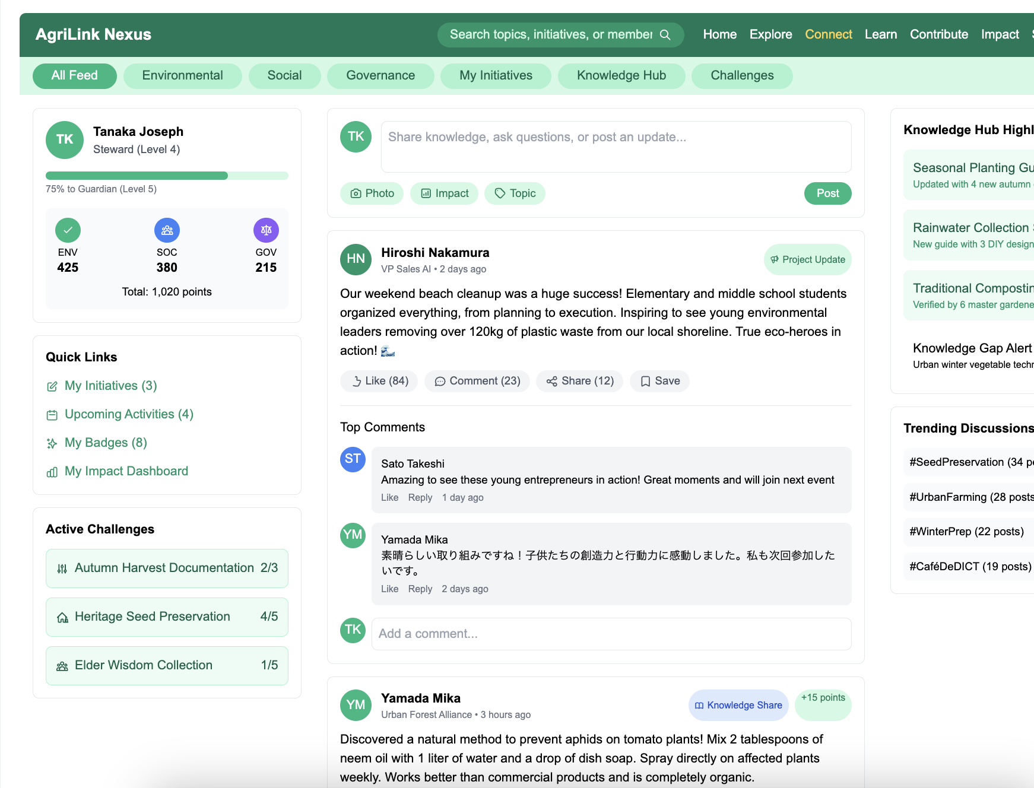Open the Autumn Harvest Documentation challenge

[167, 568]
